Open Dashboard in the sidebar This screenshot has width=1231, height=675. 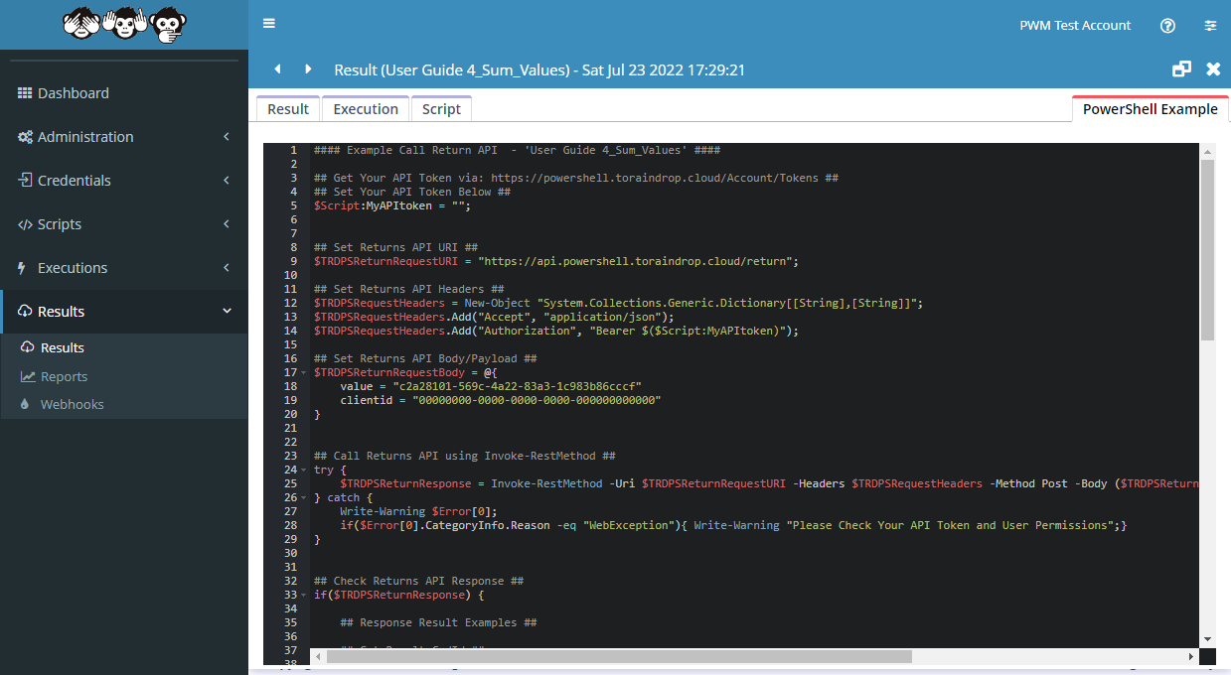click(74, 93)
